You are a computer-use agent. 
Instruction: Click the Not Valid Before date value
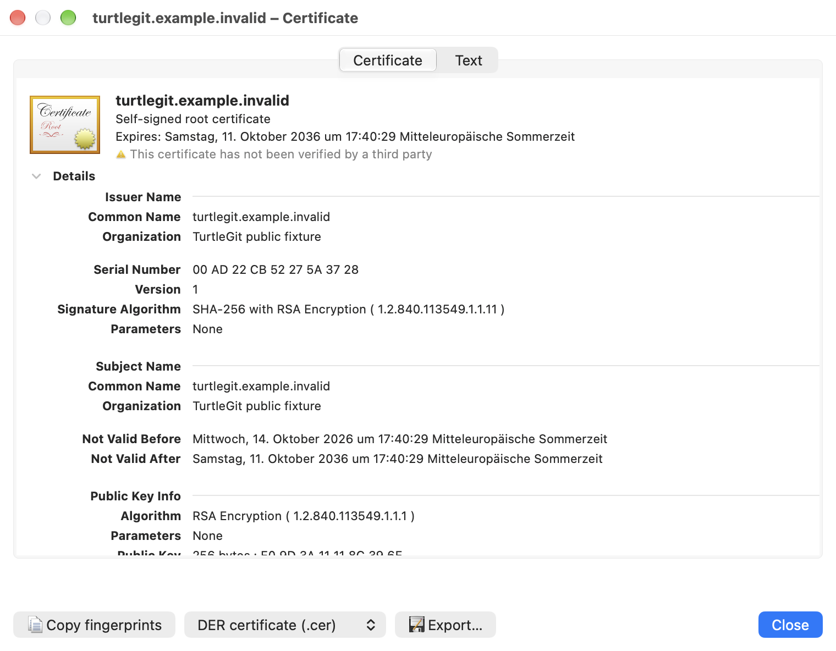point(400,439)
